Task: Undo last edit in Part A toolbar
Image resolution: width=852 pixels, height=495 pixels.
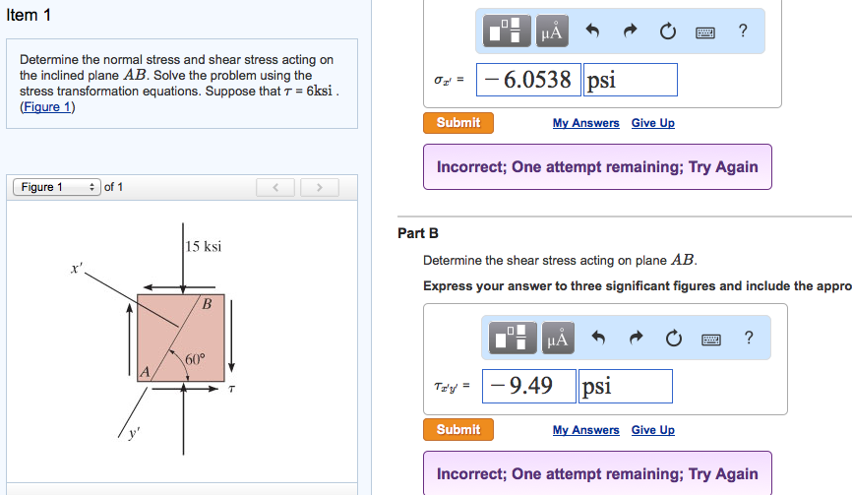Action: pos(592,31)
